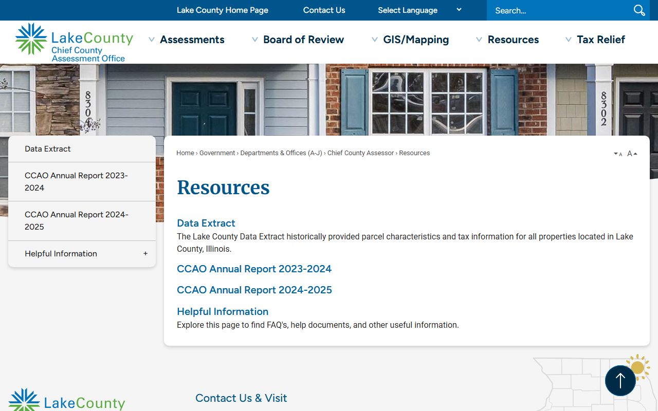
Task: Click the Resources page title
Action: click(x=223, y=188)
